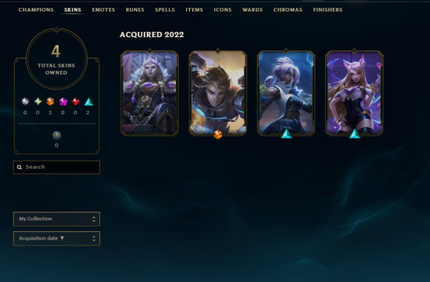Click the yellow-green Mythic rarity gem icon
This screenshot has height=282, width=430.
[x=38, y=101]
